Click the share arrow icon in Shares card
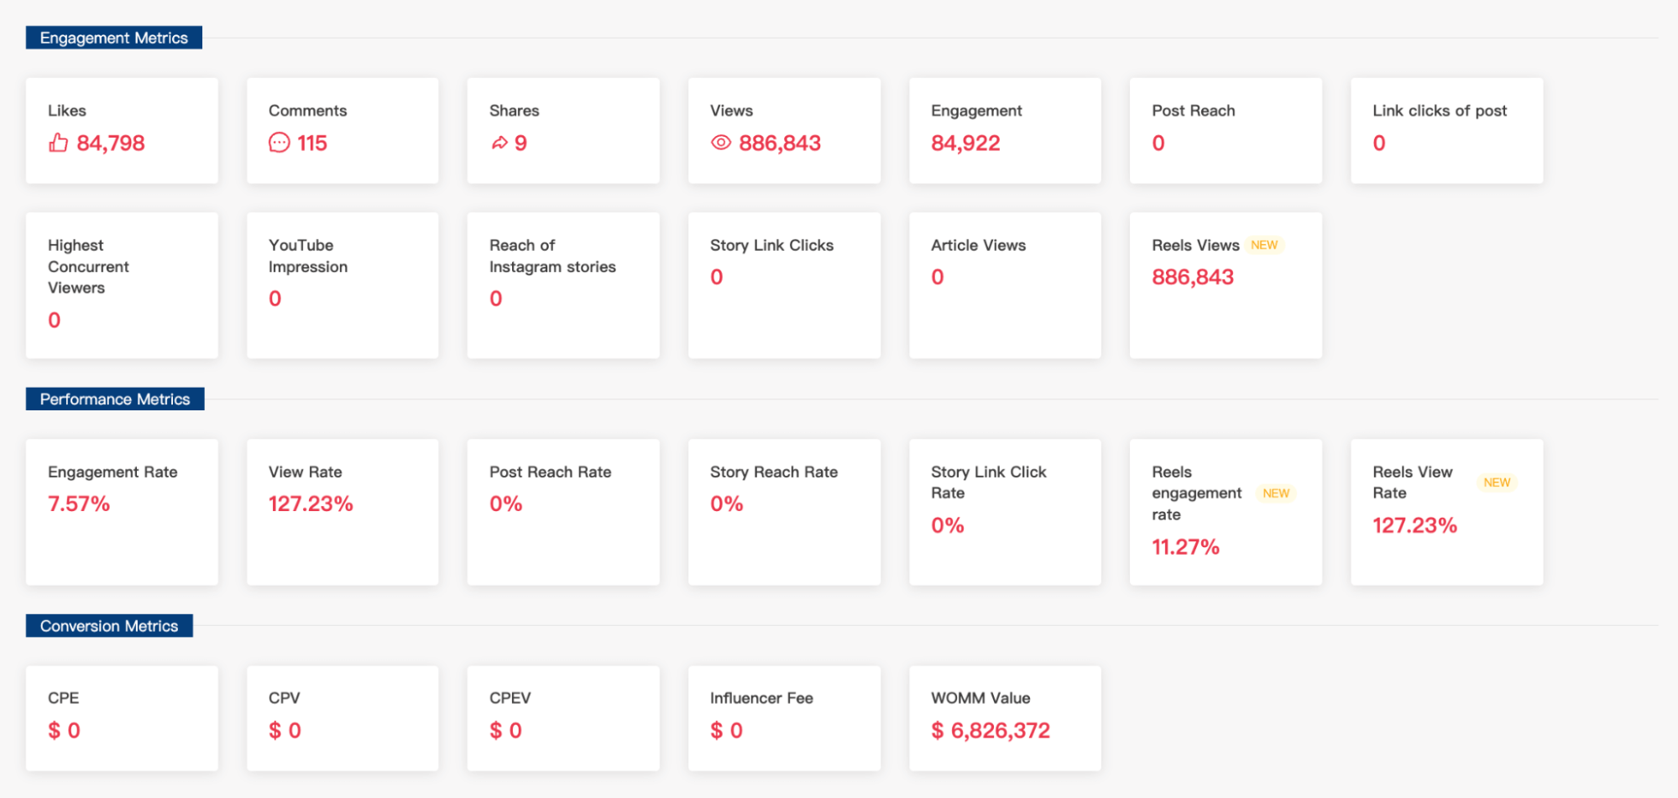1678x798 pixels. [499, 143]
